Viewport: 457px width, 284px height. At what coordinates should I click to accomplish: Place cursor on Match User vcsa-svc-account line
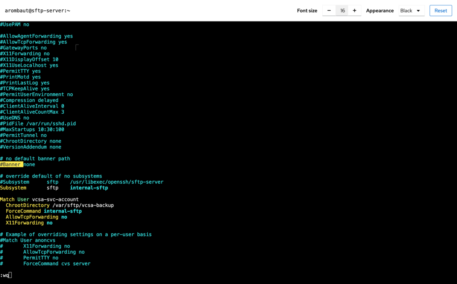click(x=39, y=199)
